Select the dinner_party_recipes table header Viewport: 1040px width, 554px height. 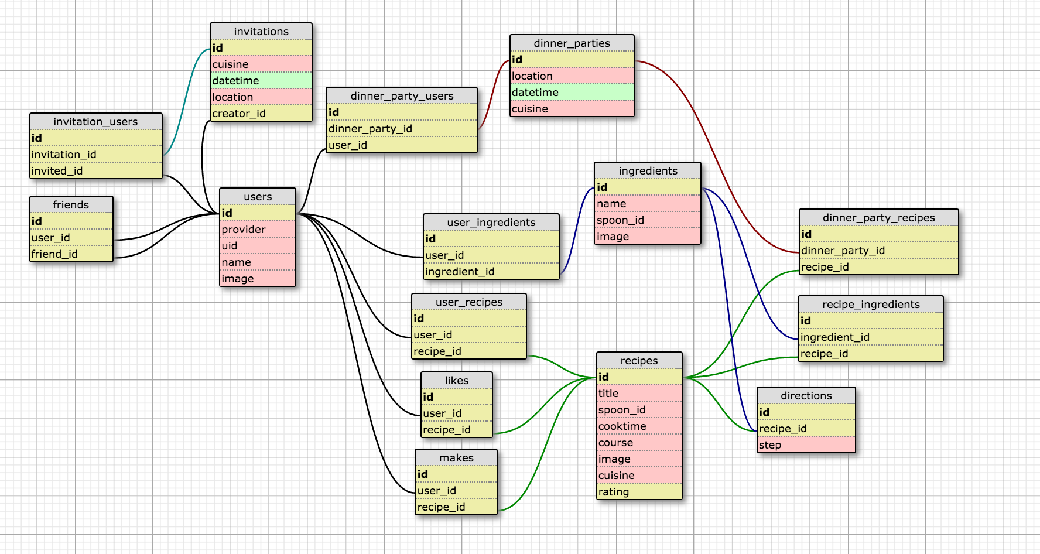coord(879,218)
